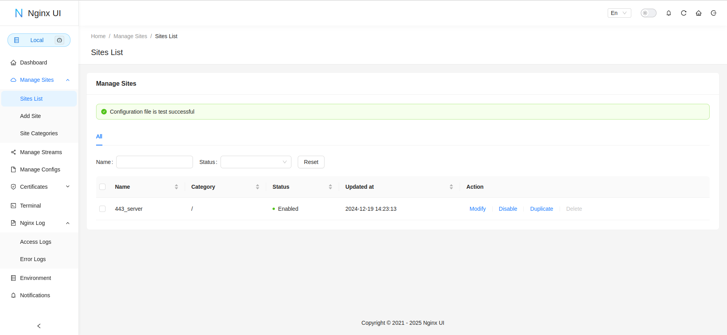Image resolution: width=727 pixels, height=335 pixels.
Task: Click the Reset filter button
Action: (x=311, y=162)
